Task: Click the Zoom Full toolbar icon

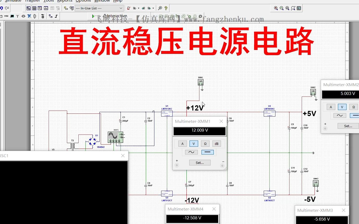Action: pyautogui.click(x=293, y=8)
